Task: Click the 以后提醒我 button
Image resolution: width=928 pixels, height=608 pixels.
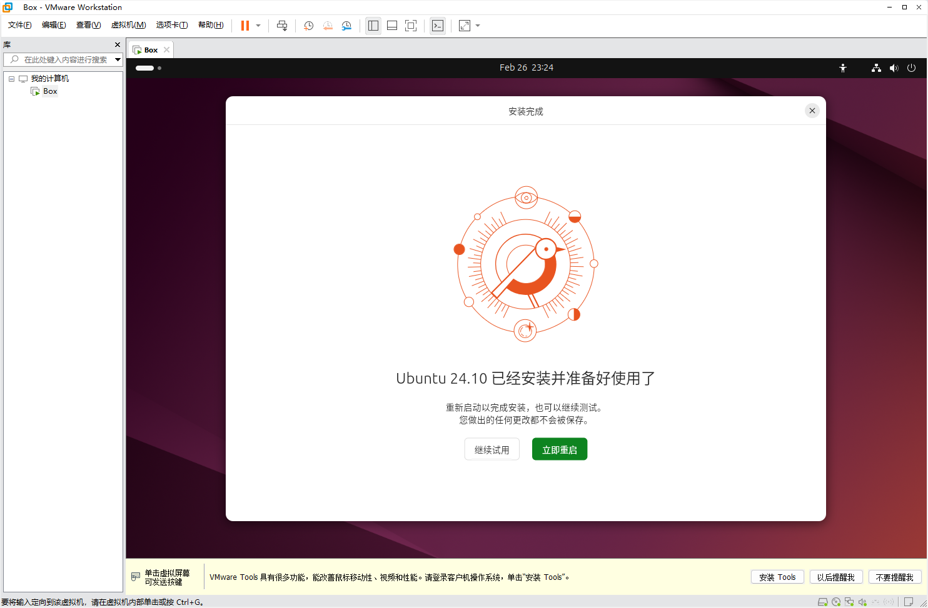Action: tap(836, 577)
